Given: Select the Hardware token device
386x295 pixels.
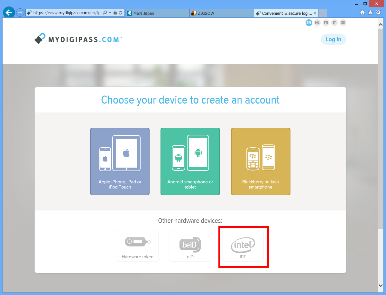Looking at the screenshot, I should pos(138,246).
